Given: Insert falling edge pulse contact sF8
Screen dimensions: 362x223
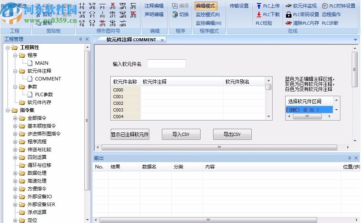Looking at the screenshot, I should tap(113, 23).
